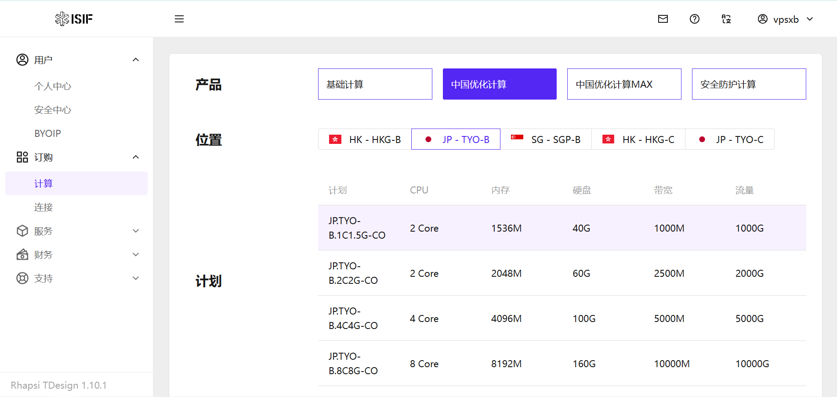Viewport: 837px width, 397px height.
Task: Click the vpsxb user avatar icon
Action: tap(763, 19)
